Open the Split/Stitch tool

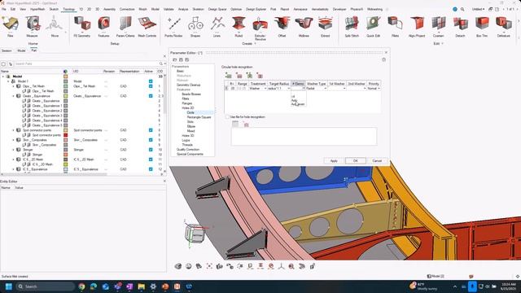click(352, 27)
